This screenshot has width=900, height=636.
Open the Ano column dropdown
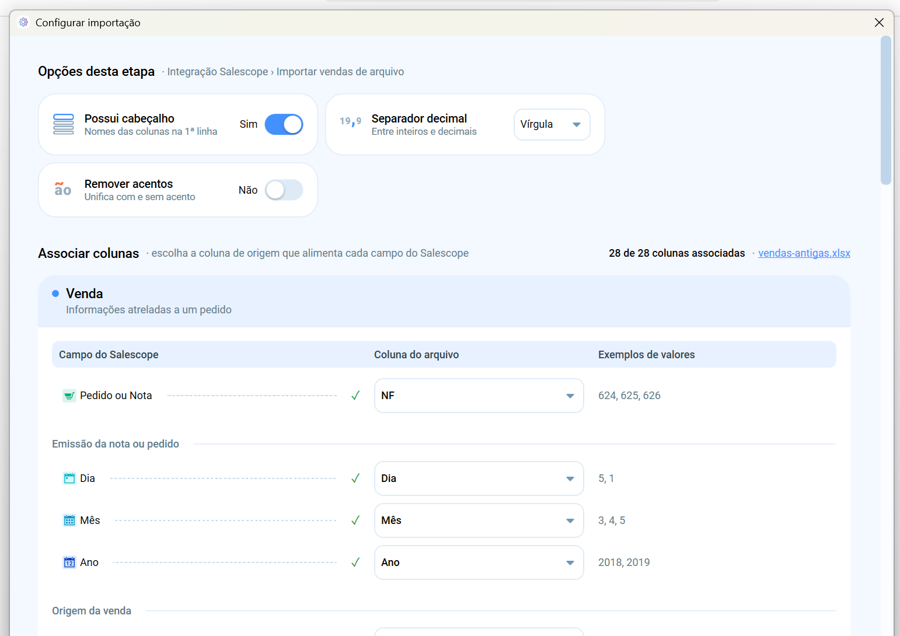pyautogui.click(x=479, y=562)
